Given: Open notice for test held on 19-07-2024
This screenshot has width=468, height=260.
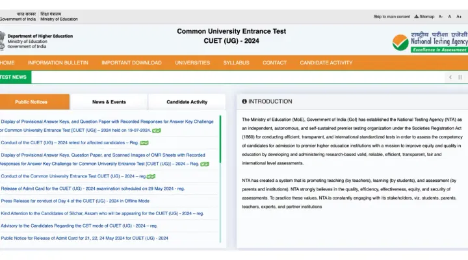Looking at the screenshot, I should 107,126.
